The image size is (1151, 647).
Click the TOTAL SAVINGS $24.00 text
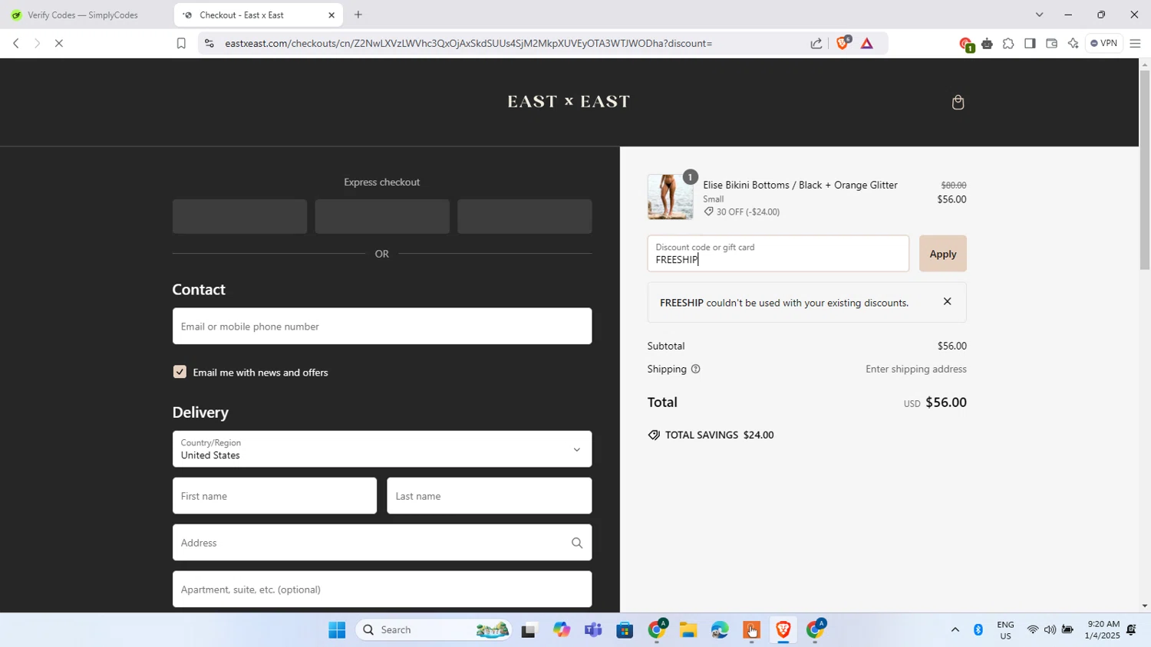pos(719,435)
